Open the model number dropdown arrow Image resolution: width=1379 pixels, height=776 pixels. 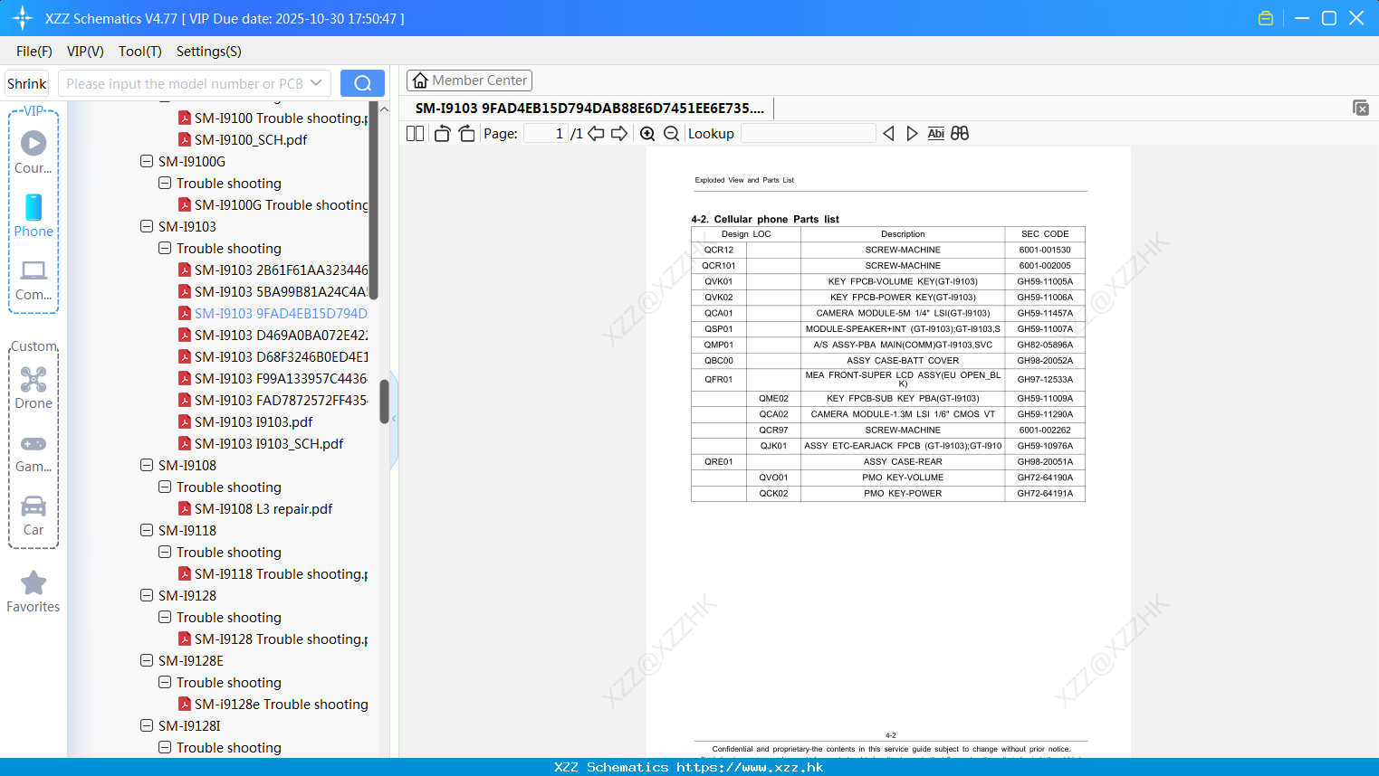(316, 83)
